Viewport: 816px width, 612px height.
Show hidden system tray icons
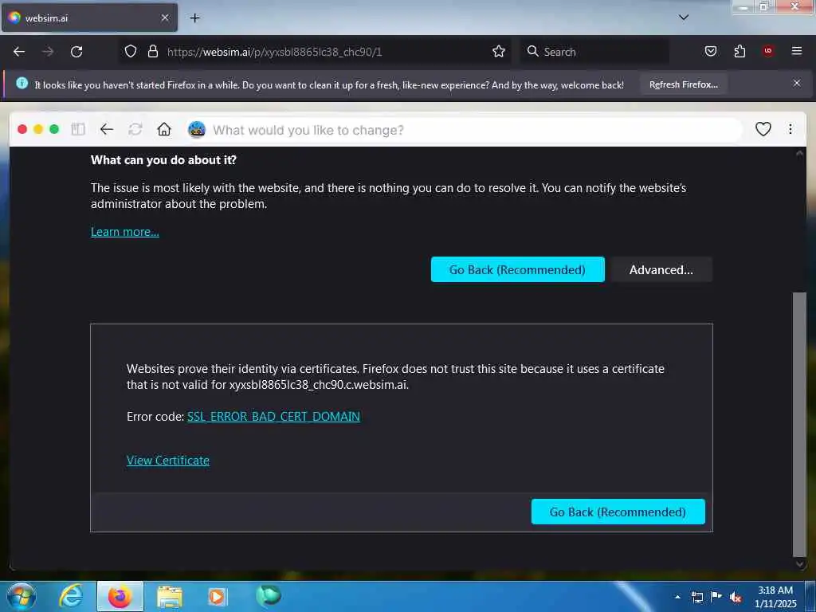(677, 597)
